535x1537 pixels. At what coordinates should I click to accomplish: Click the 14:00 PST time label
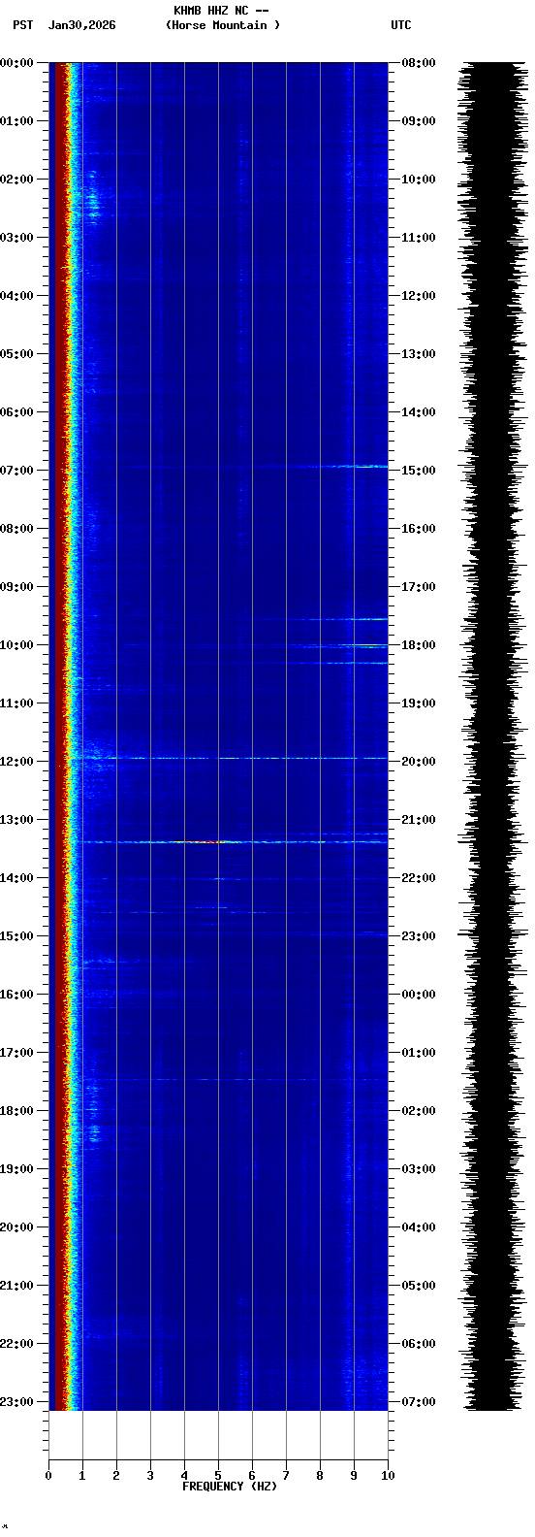(16, 878)
